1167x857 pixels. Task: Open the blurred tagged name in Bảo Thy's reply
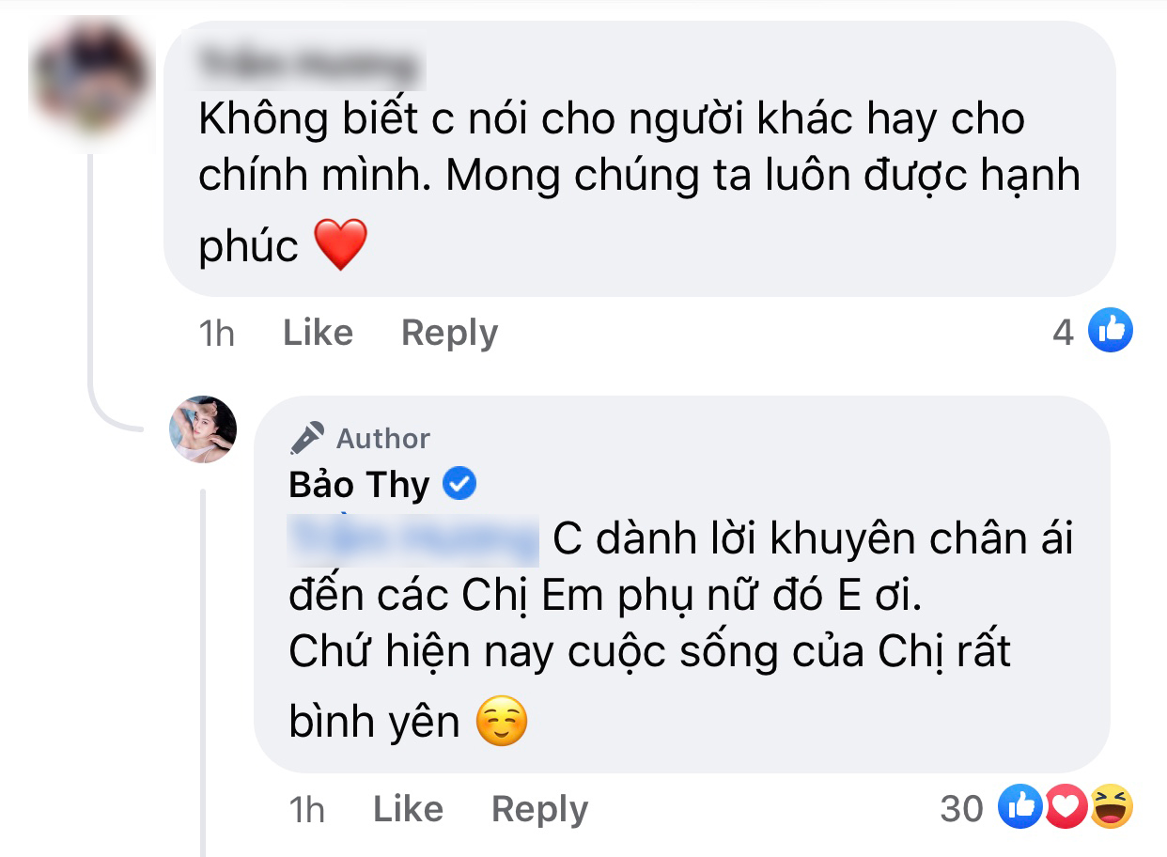coord(413,540)
